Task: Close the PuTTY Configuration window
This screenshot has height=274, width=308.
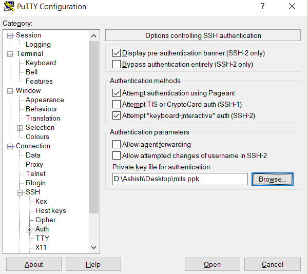Action: coord(292,6)
